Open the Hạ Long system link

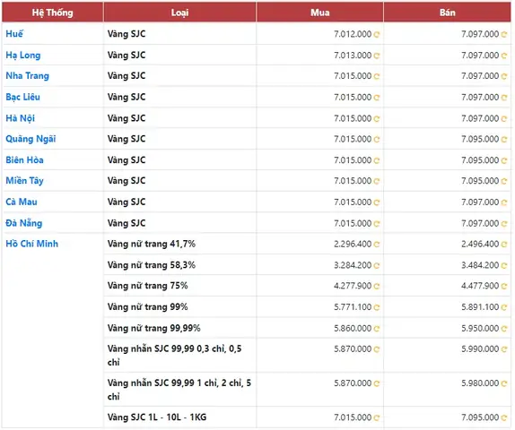coord(23,56)
